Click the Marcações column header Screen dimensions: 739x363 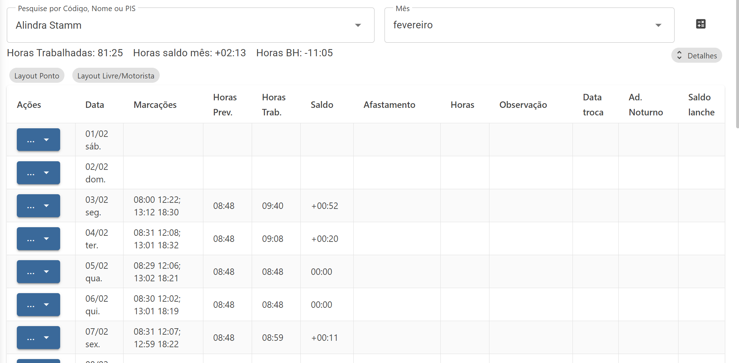tap(155, 105)
